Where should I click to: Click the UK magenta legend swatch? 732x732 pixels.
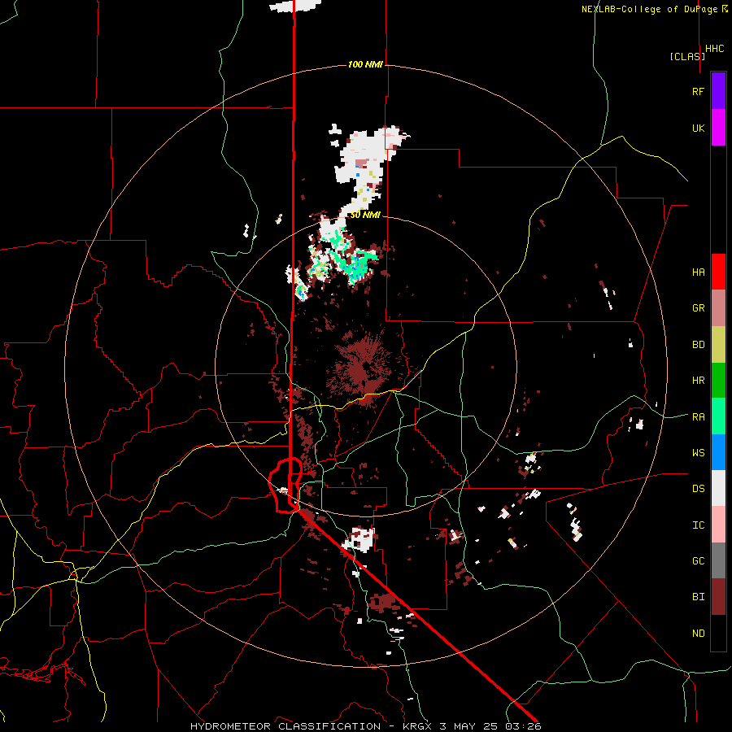718,128
